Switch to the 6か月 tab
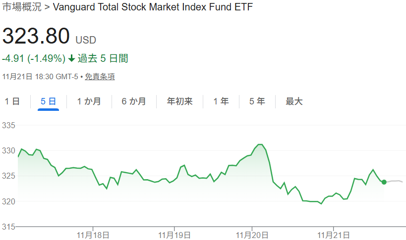 coord(134,101)
